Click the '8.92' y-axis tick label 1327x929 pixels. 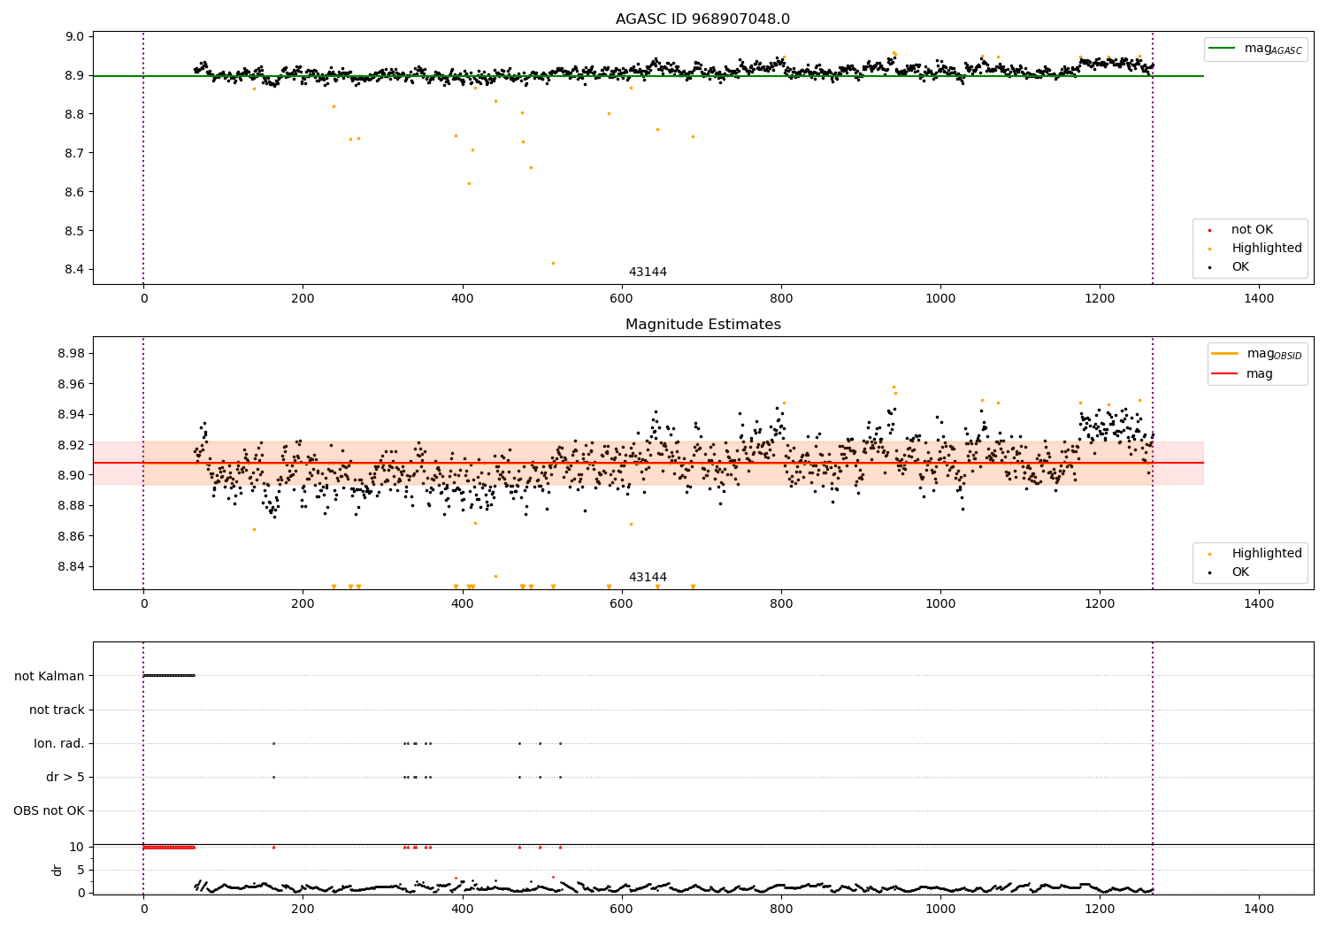[73, 445]
